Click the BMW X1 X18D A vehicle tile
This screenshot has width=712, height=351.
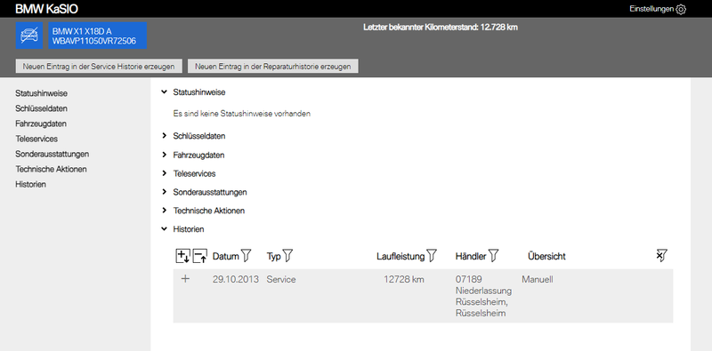98,36
